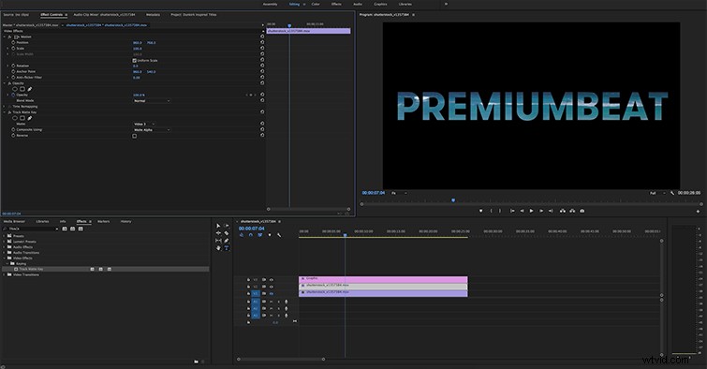
Task: Toggle Linked Selection in timeline
Action: [x=260, y=235]
